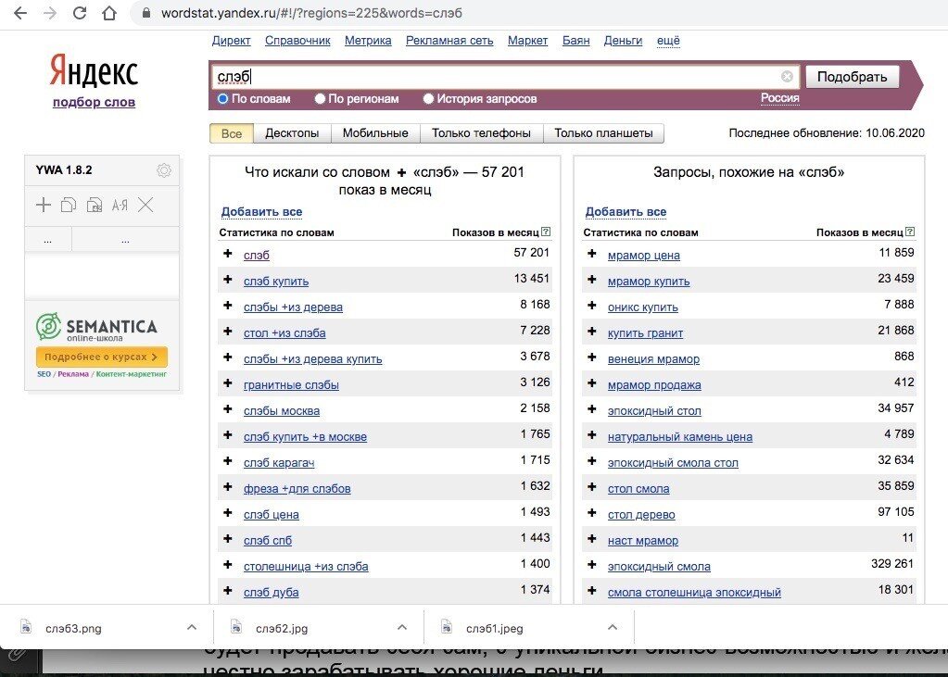This screenshot has height=677, width=948.
Task: Reload the page with refresh icon
Action: [x=79, y=13]
